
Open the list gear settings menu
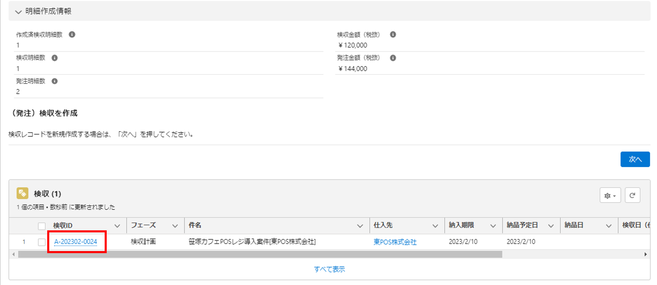[610, 196]
